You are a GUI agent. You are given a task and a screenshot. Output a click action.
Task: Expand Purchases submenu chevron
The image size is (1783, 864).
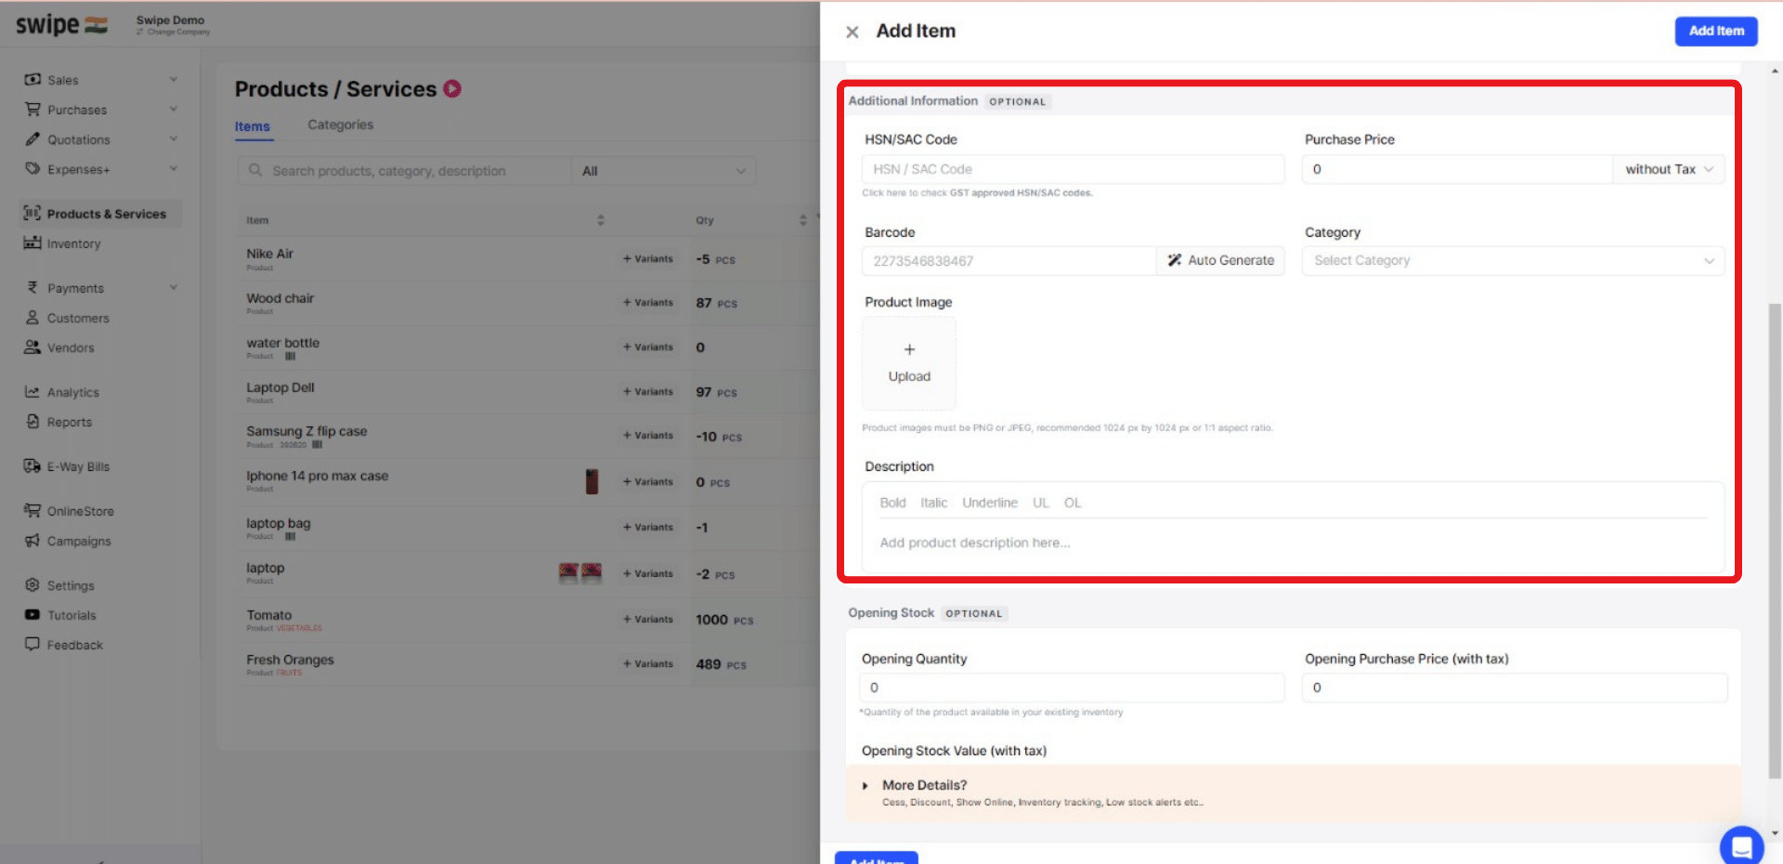[174, 110]
